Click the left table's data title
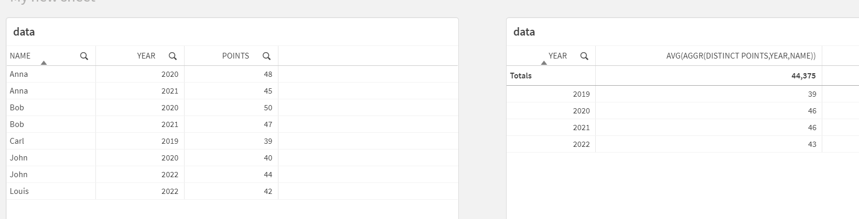 pos(24,32)
